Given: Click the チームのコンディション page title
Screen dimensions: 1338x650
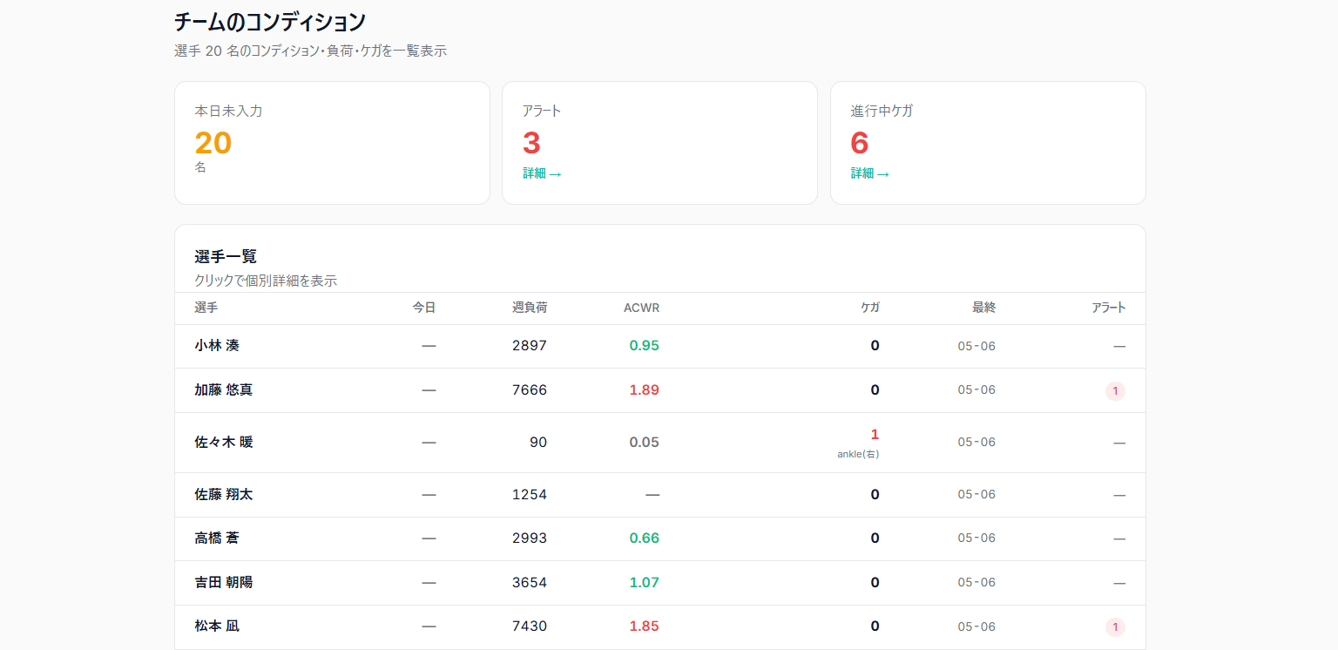Looking at the screenshot, I should (x=270, y=22).
